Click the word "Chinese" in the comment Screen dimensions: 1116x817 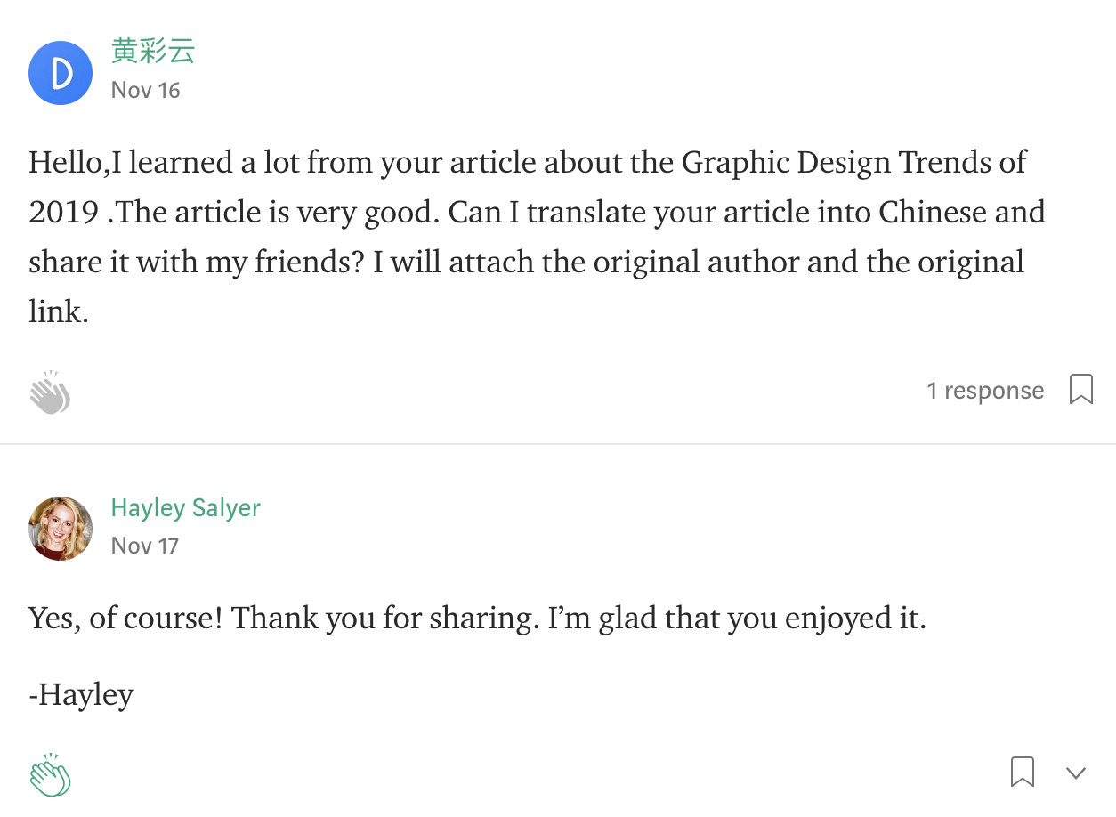pos(933,213)
